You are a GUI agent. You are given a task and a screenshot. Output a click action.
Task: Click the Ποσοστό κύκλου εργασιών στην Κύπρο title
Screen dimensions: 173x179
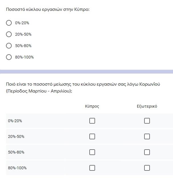point(48,9)
